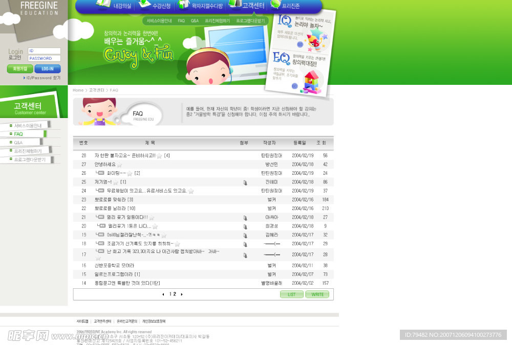Open the attachment icon for post 19
This screenshot has width=512, height=345.
click(x=245, y=235)
